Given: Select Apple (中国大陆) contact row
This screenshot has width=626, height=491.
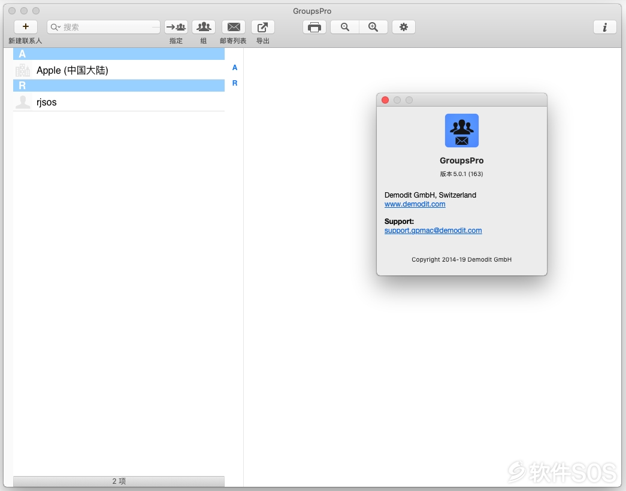Looking at the screenshot, I should pos(119,70).
